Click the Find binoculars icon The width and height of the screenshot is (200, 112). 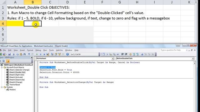tap(25, 54)
